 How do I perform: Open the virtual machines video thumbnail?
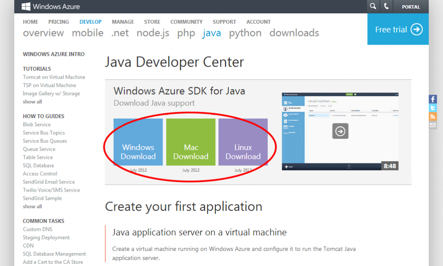[x=340, y=131]
